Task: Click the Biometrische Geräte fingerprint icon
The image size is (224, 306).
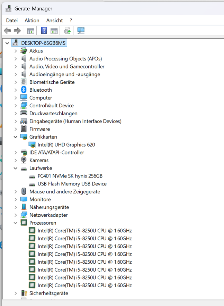Action: click(24, 82)
